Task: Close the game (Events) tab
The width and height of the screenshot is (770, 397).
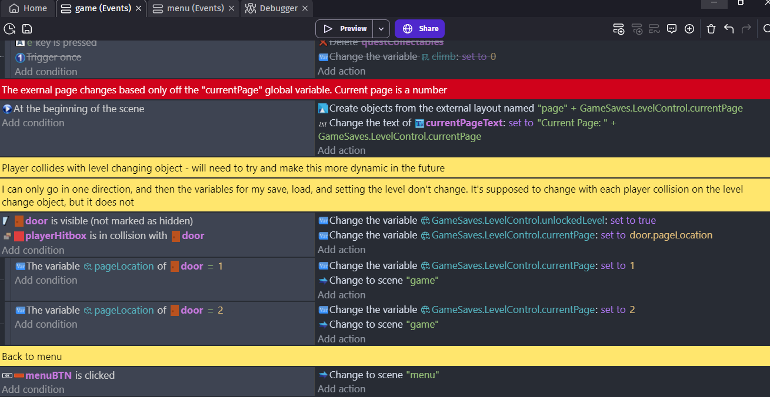Action: 138,8
